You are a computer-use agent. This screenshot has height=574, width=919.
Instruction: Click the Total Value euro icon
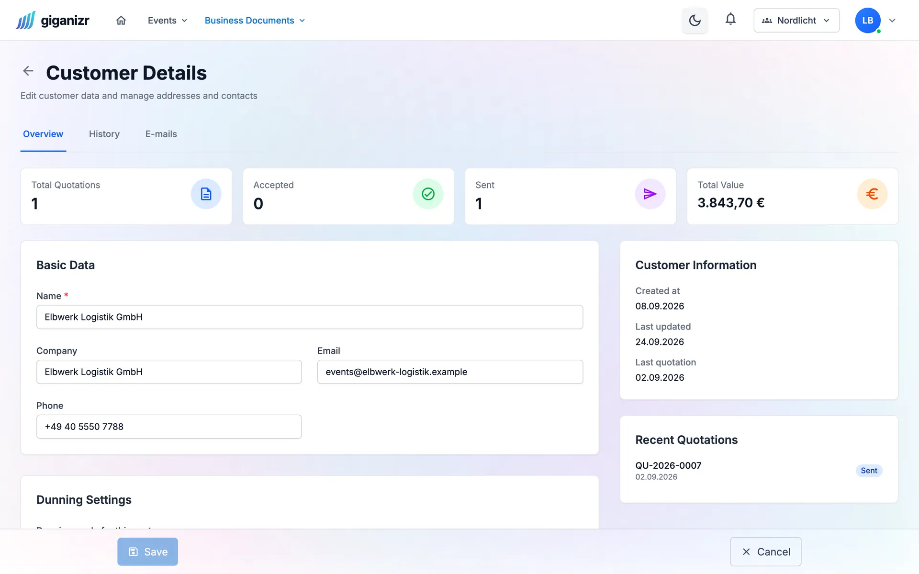[x=872, y=194]
